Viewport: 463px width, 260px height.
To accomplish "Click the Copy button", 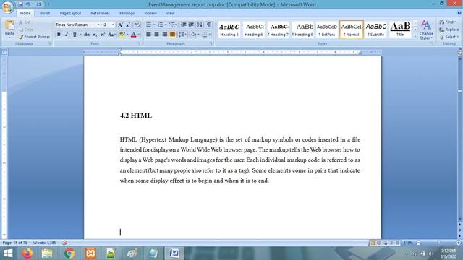I will click(x=26, y=30).
